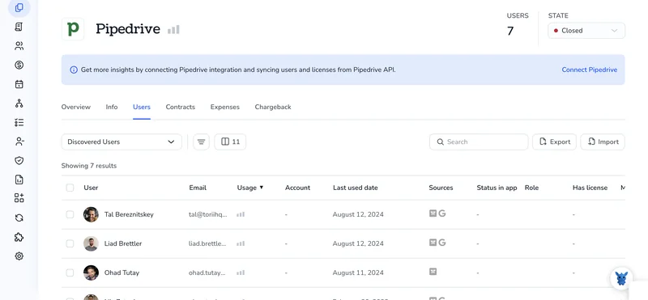Screen dimensions: 648x300
Task: Click Ohad Tutay's avatar
Action: [x=91, y=273]
